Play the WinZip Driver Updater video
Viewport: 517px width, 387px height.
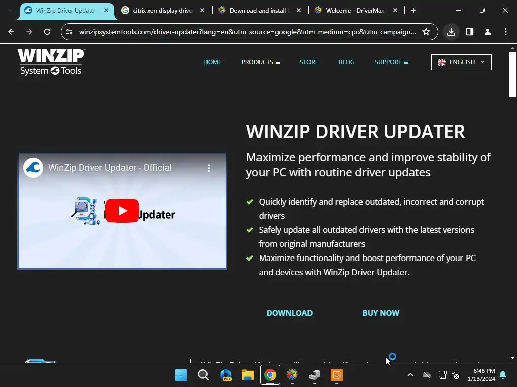pos(122,211)
